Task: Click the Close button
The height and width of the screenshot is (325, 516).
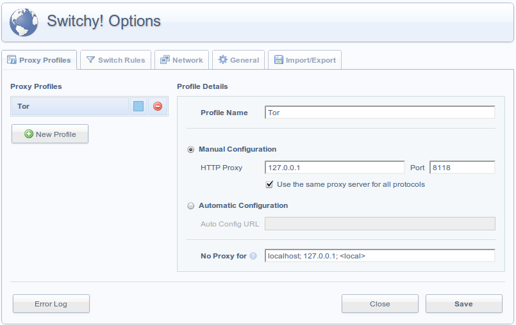Action: click(x=379, y=304)
